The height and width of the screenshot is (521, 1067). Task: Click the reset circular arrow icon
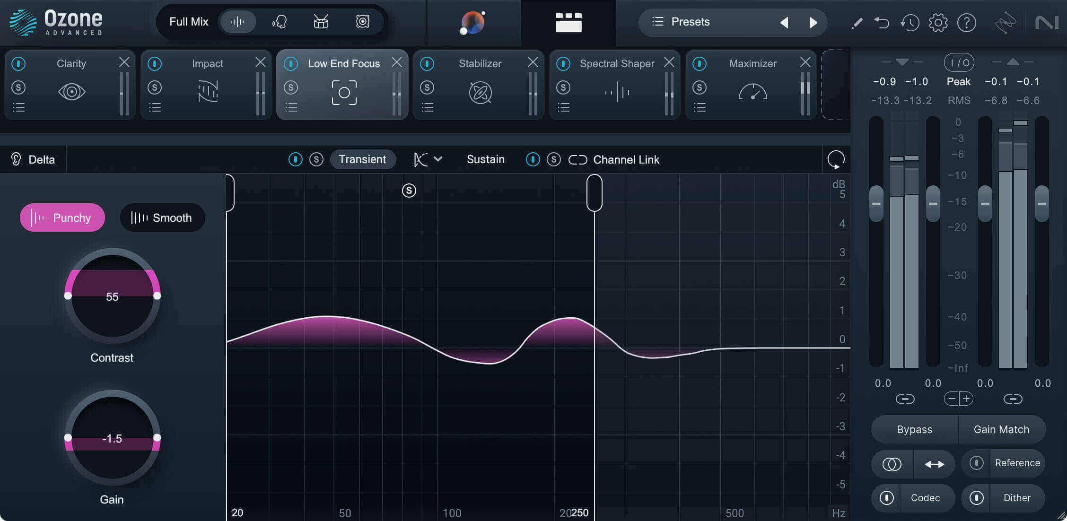pos(836,160)
